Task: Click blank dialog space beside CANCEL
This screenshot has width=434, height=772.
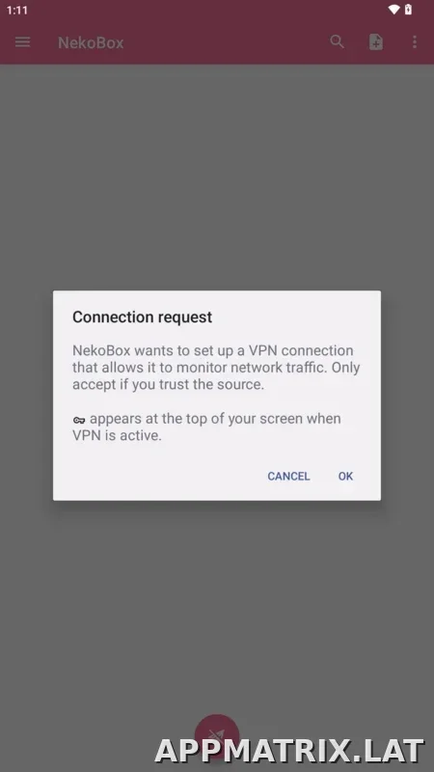Action: (x=157, y=476)
